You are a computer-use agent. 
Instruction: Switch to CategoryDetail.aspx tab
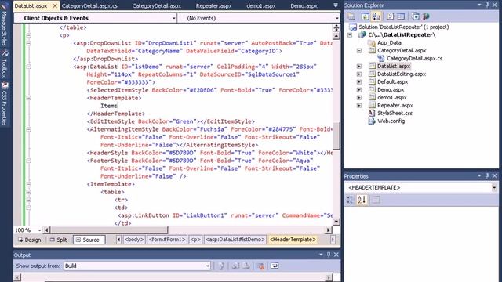(x=157, y=5)
